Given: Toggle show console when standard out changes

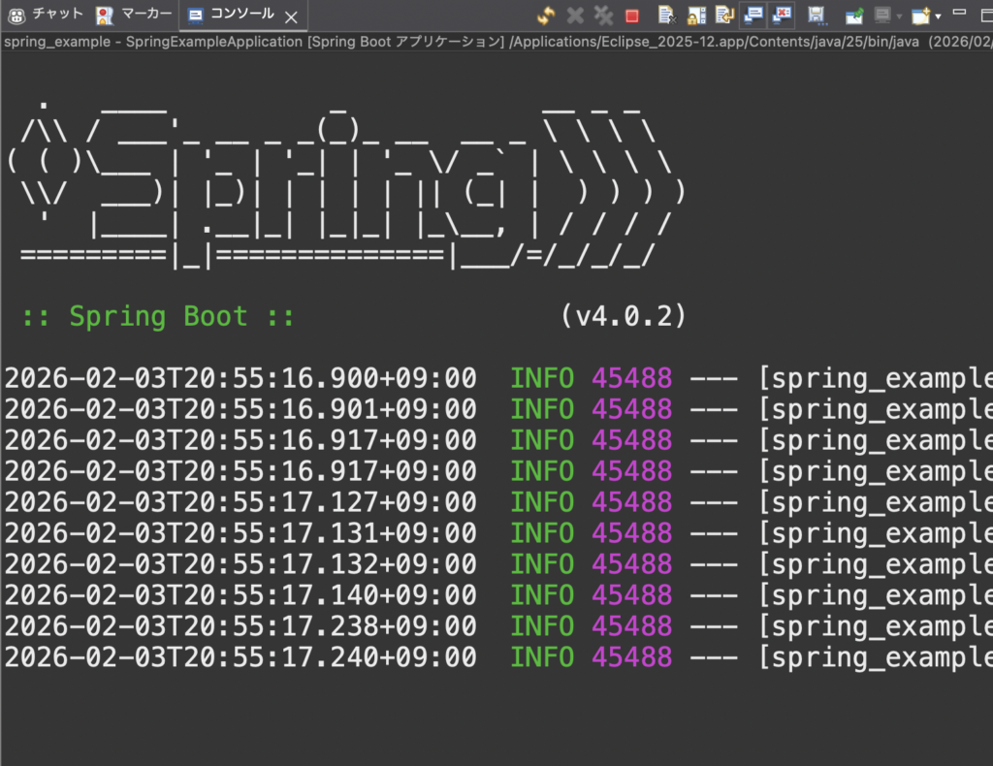Looking at the screenshot, I should 753,16.
